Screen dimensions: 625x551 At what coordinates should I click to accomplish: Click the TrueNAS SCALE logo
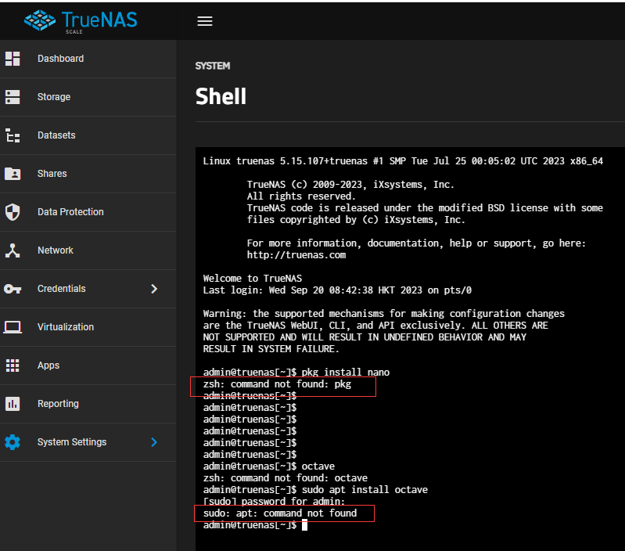tap(81, 22)
